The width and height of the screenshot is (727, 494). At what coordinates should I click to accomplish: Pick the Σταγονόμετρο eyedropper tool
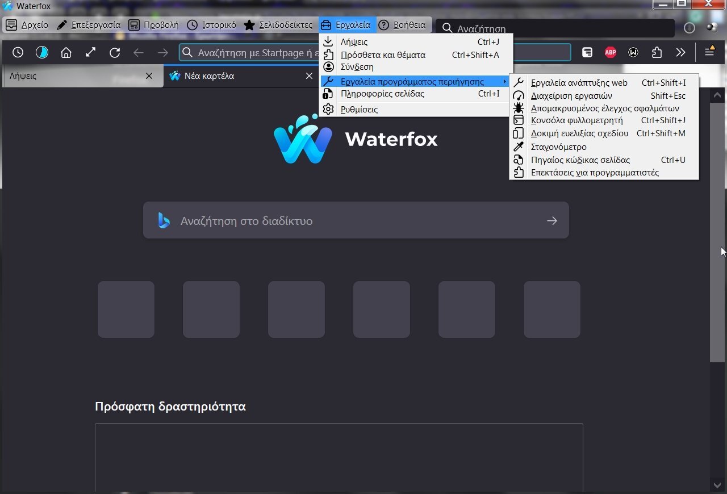click(x=604, y=146)
